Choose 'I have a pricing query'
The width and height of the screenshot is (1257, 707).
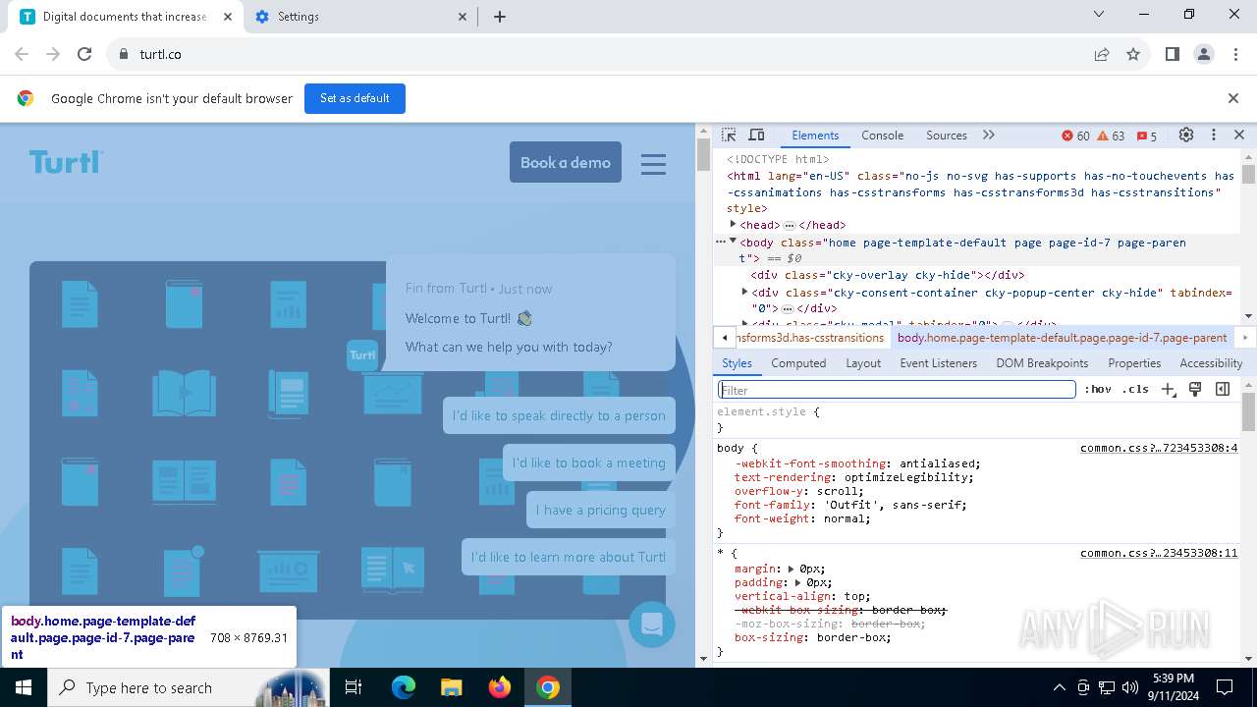[x=601, y=510]
